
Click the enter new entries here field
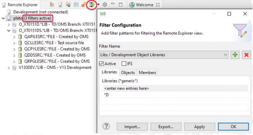(175, 89)
